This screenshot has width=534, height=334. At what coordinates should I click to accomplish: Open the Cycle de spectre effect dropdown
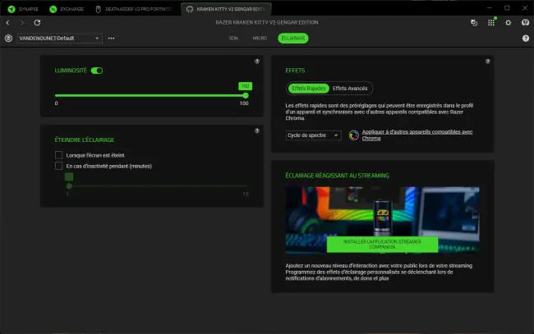click(313, 135)
